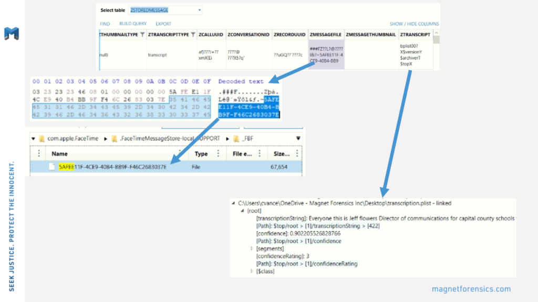Sort files by Name column

[x=60, y=154]
